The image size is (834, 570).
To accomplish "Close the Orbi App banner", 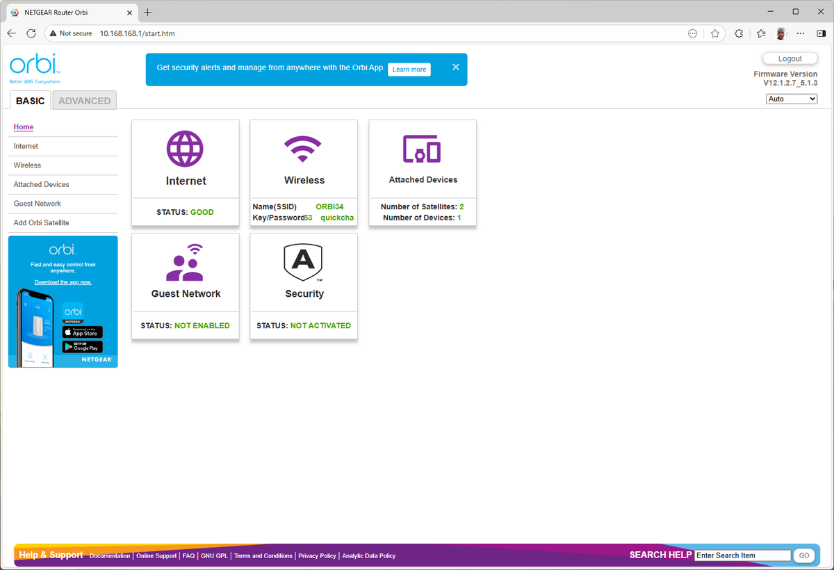I will click(x=456, y=67).
